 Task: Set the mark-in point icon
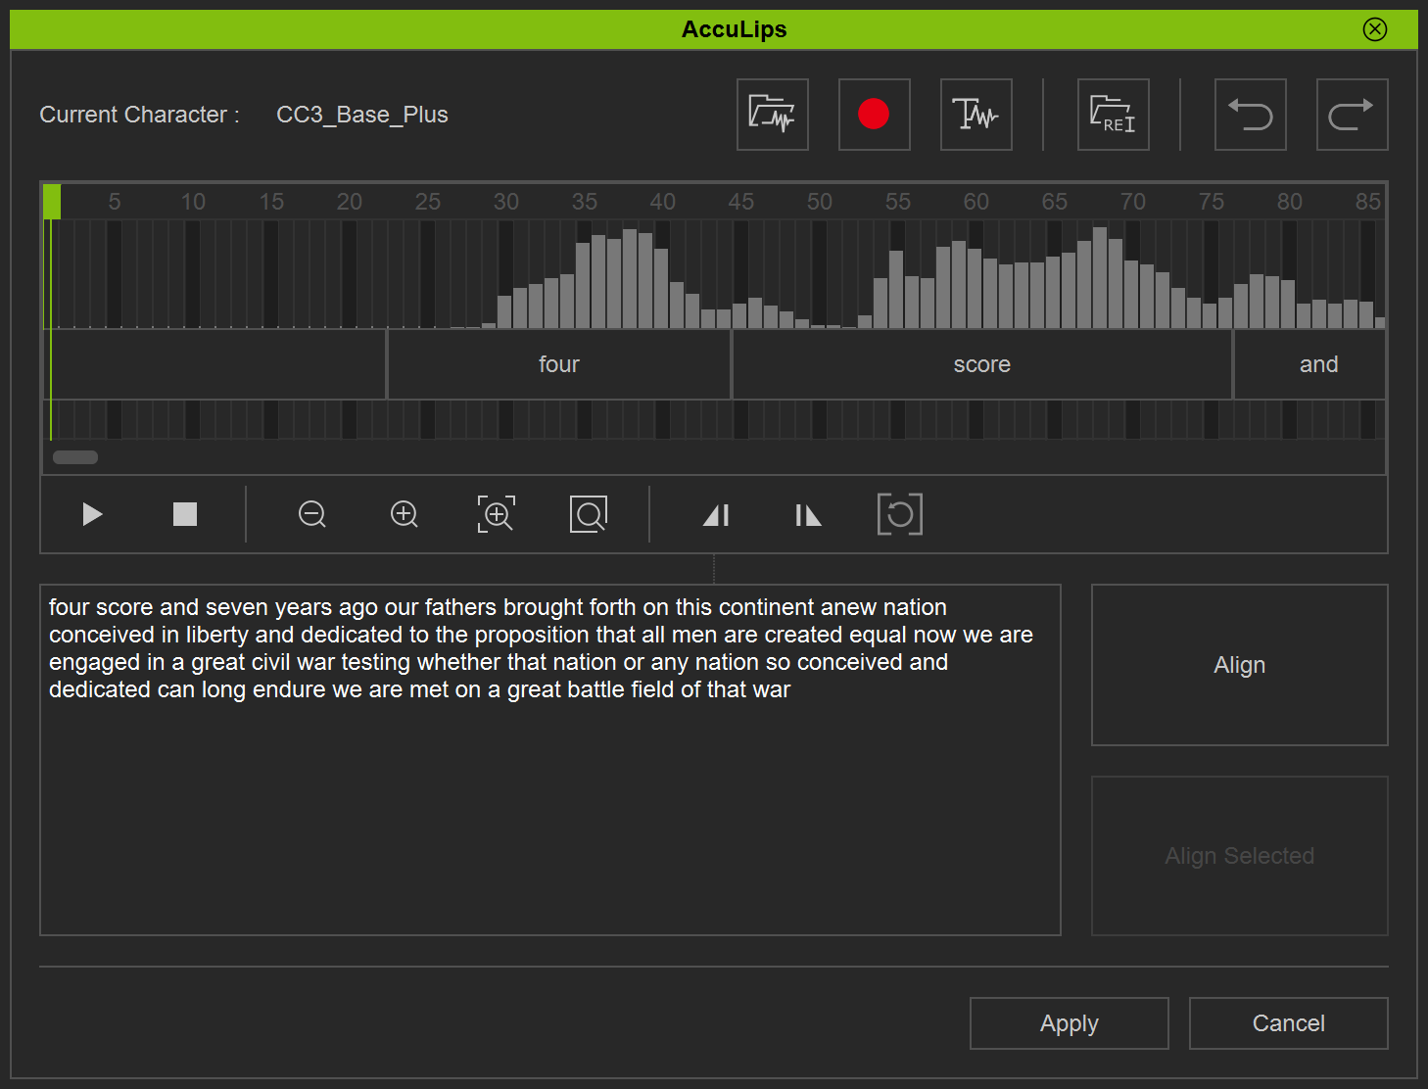[x=716, y=514]
